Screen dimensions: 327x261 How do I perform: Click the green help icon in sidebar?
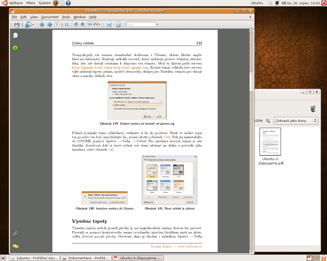(x=15, y=48)
